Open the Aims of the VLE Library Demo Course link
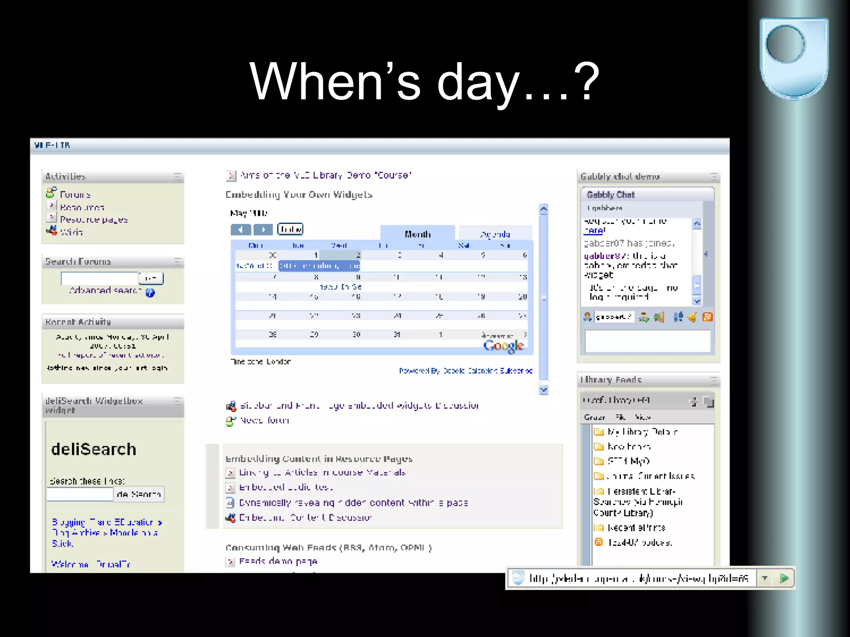 [x=326, y=175]
